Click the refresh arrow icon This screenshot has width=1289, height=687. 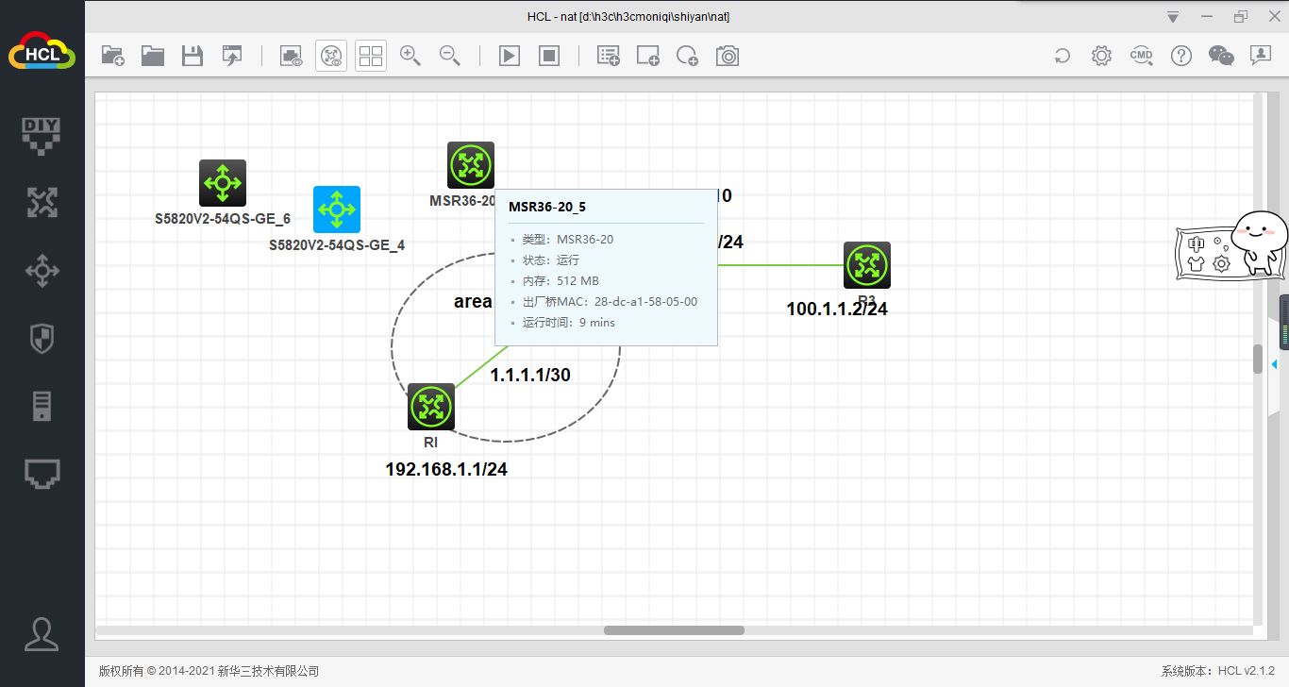click(1063, 56)
